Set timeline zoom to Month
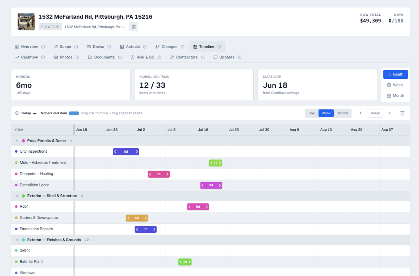Viewport: 419px width, 276px height. pyautogui.click(x=342, y=113)
